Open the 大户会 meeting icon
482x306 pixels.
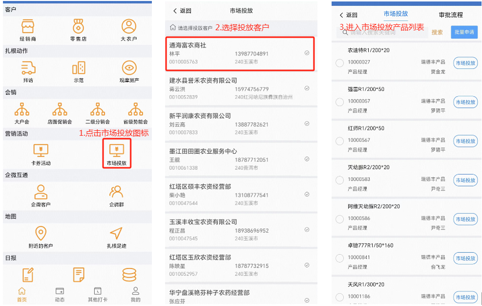[22, 109]
